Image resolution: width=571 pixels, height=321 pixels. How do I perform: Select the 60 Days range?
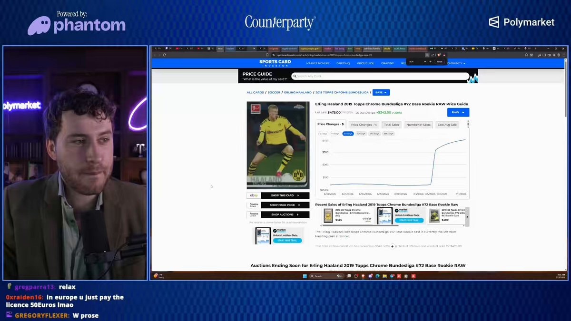coord(361,134)
